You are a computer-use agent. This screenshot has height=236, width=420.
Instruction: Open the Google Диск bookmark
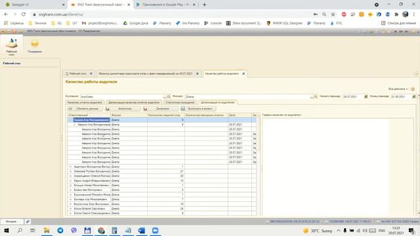pyautogui.click(x=136, y=24)
